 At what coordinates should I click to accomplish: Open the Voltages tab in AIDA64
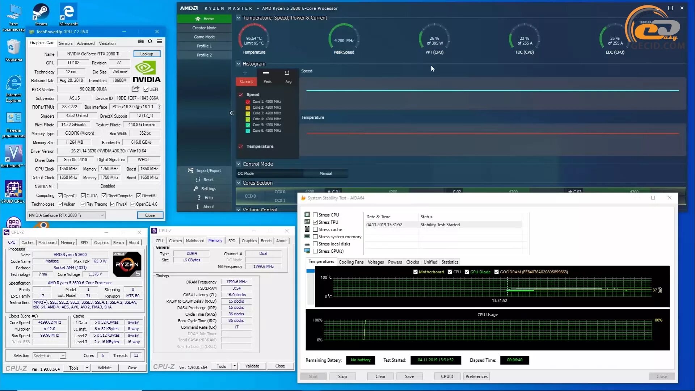pos(375,262)
